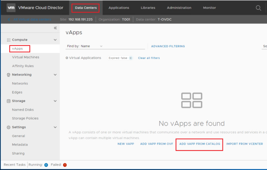Image resolution: width=267 pixels, height=170 pixels.
Task: Open Storage Policies in the sidebar
Action: coord(25,118)
